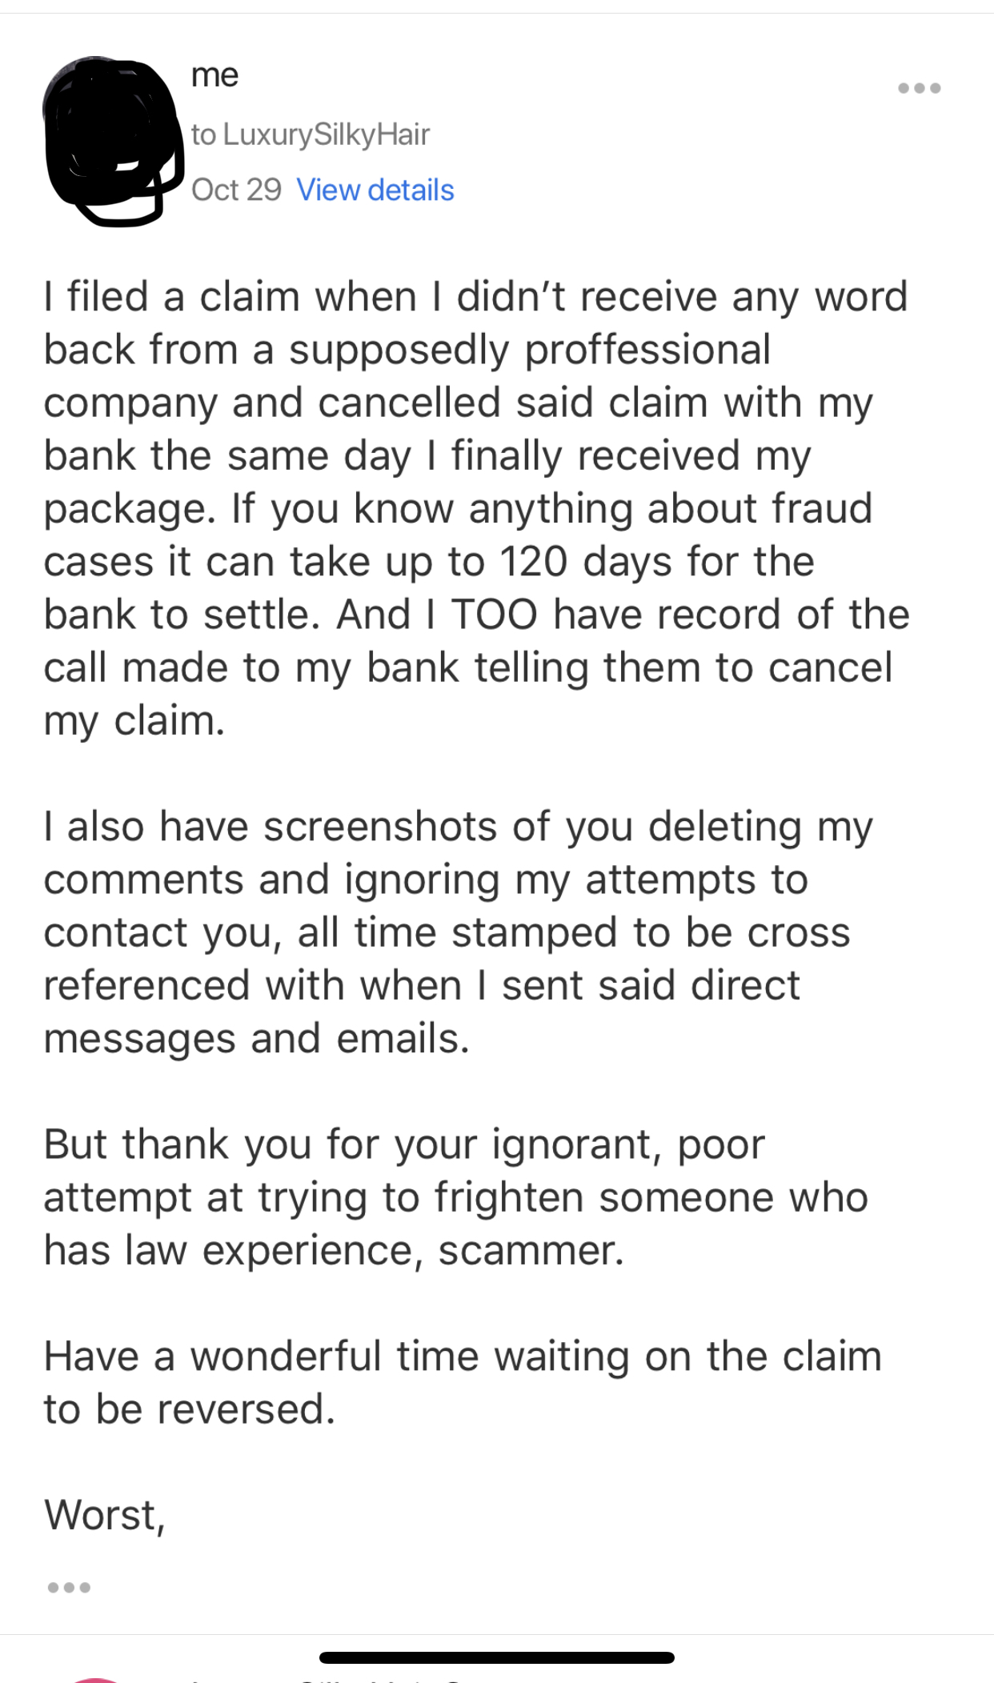
Task: Select the "to LuxurySilkyHair" recipient line
Action: pyautogui.click(x=311, y=134)
